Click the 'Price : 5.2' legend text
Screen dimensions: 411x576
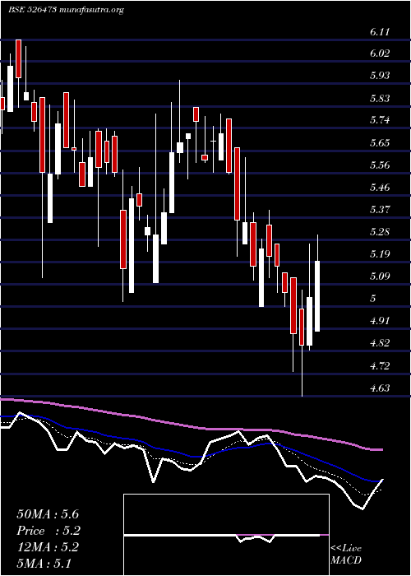tap(48, 531)
